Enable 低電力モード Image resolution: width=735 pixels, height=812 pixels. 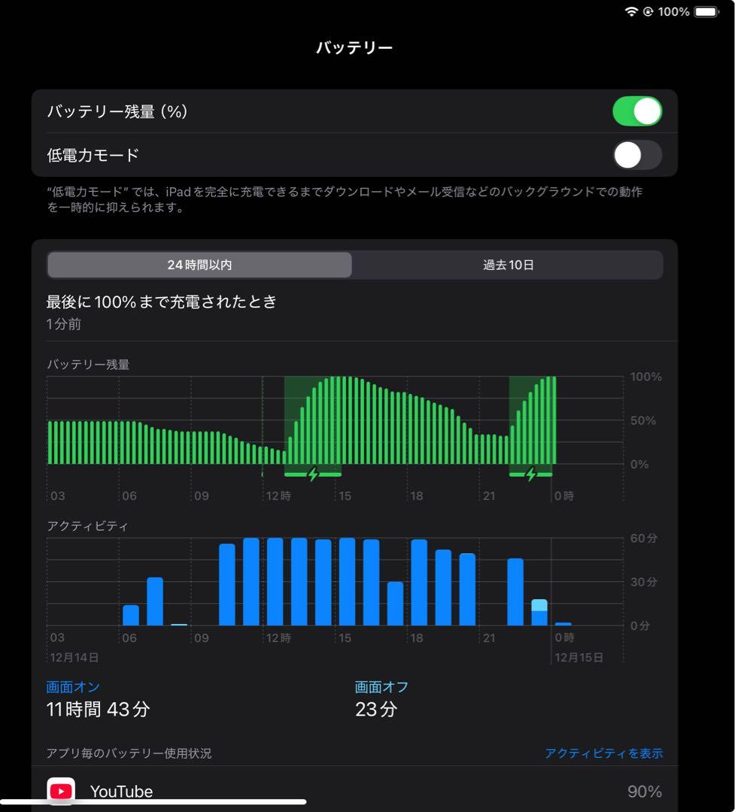[637, 155]
